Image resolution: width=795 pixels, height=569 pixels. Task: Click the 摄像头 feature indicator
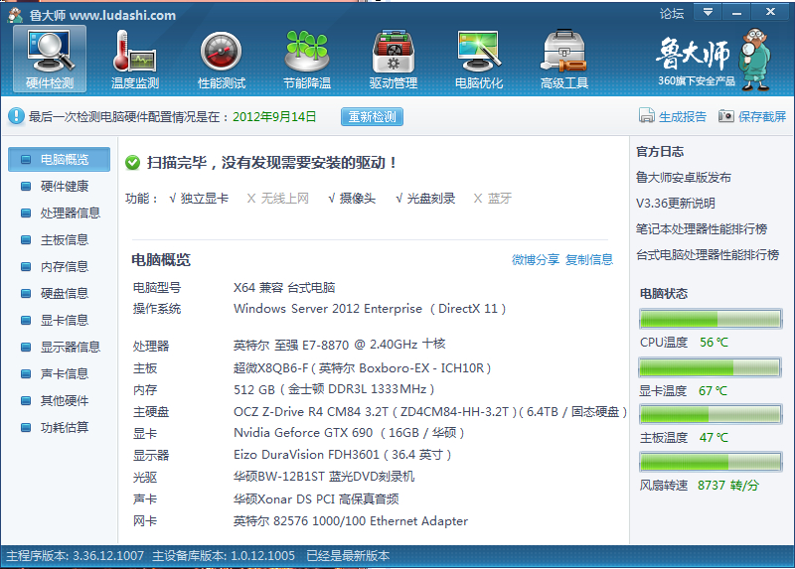tap(352, 199)
